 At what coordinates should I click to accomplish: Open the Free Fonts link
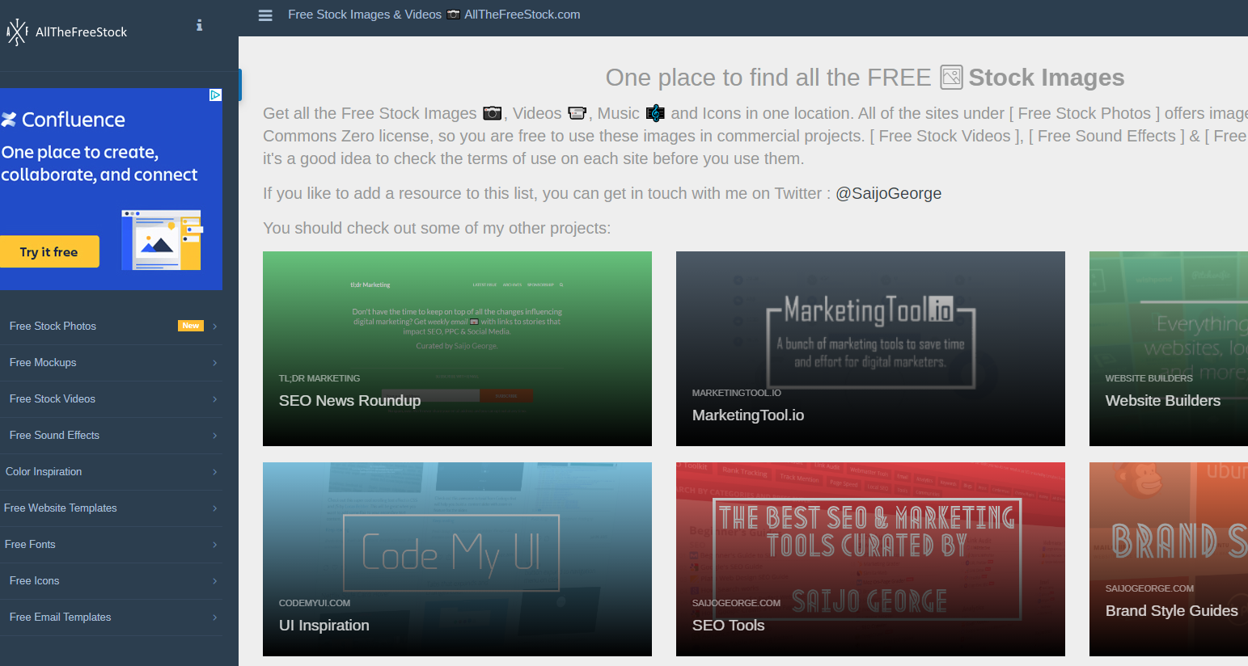[x=111, y=545]
